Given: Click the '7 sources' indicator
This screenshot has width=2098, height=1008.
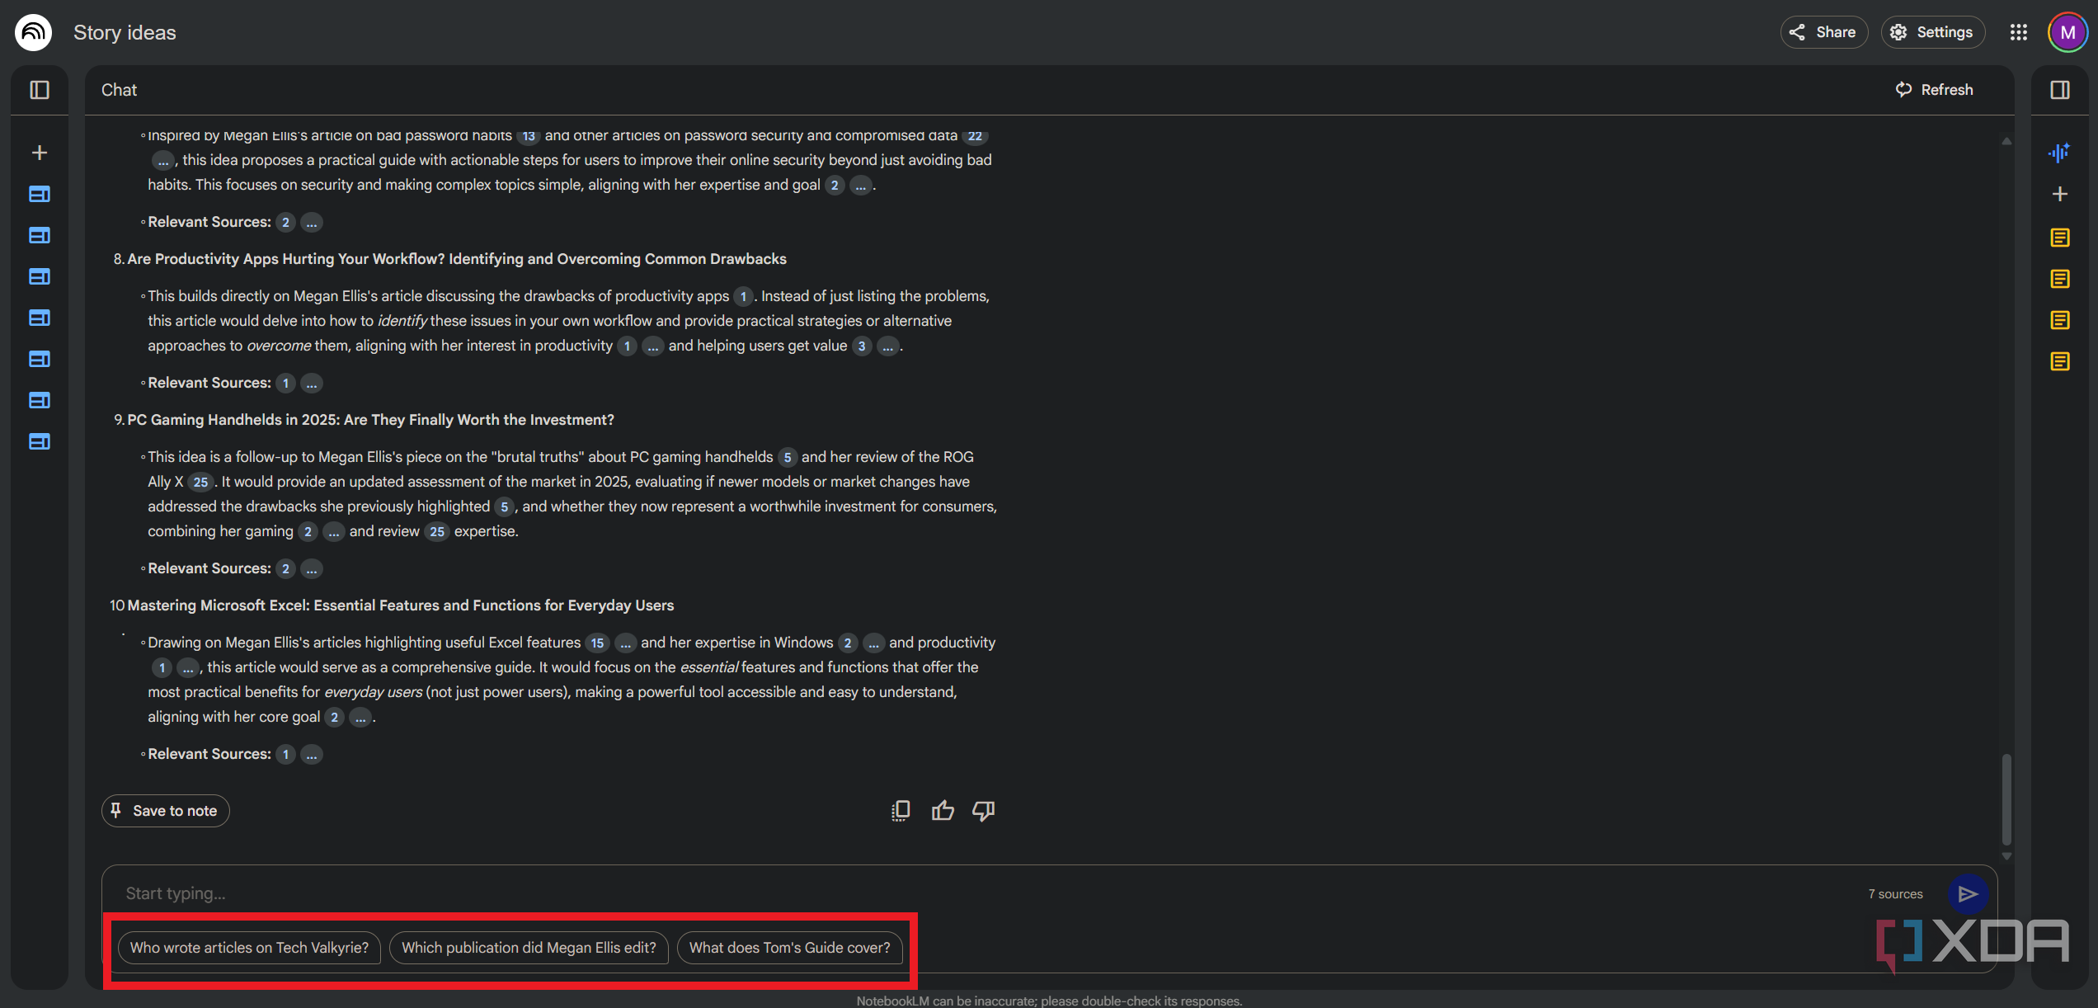Looking at the screenshot, I should [1895, 894].
